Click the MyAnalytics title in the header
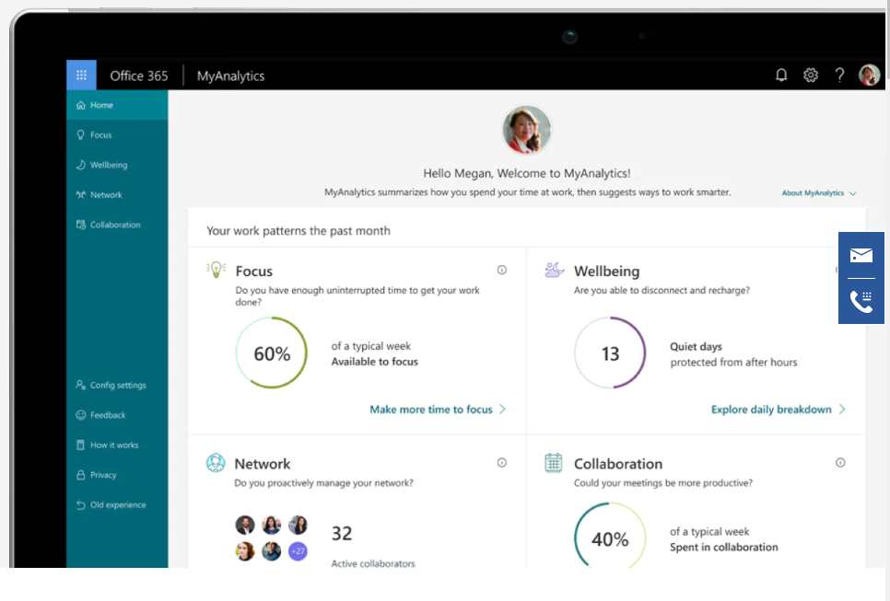This screenshot has height=601, width=890. (x=230, y=76)
